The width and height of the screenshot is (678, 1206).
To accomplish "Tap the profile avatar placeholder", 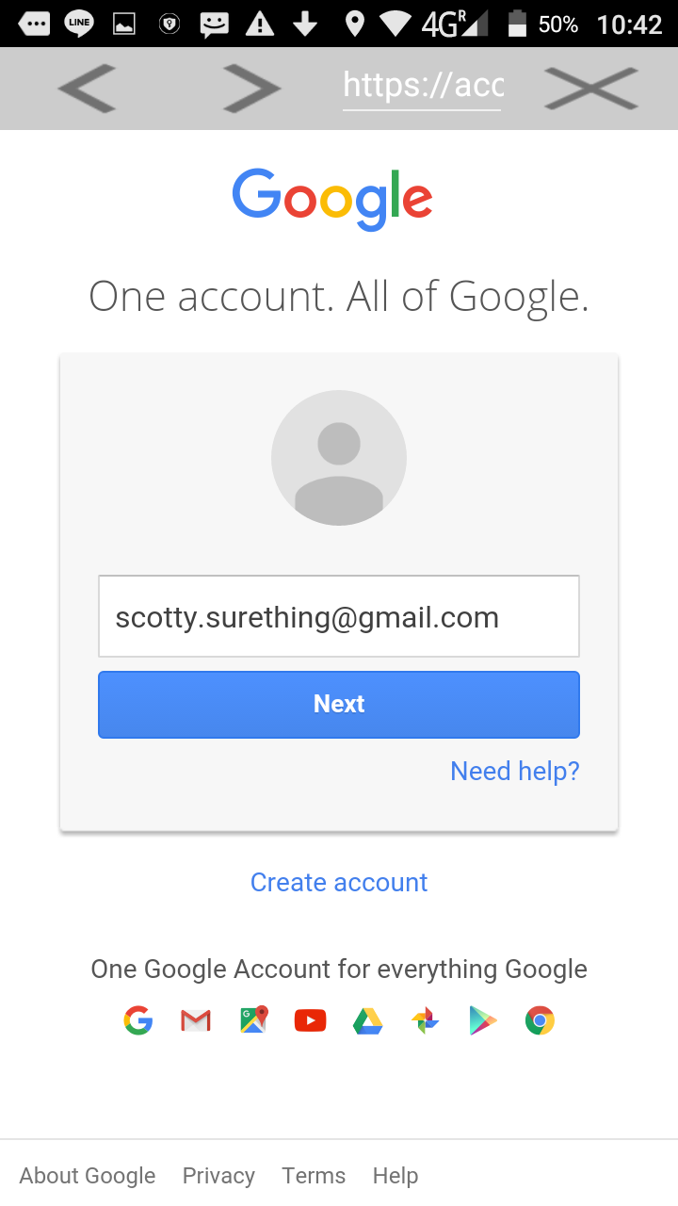I will (x=339, y=458).
